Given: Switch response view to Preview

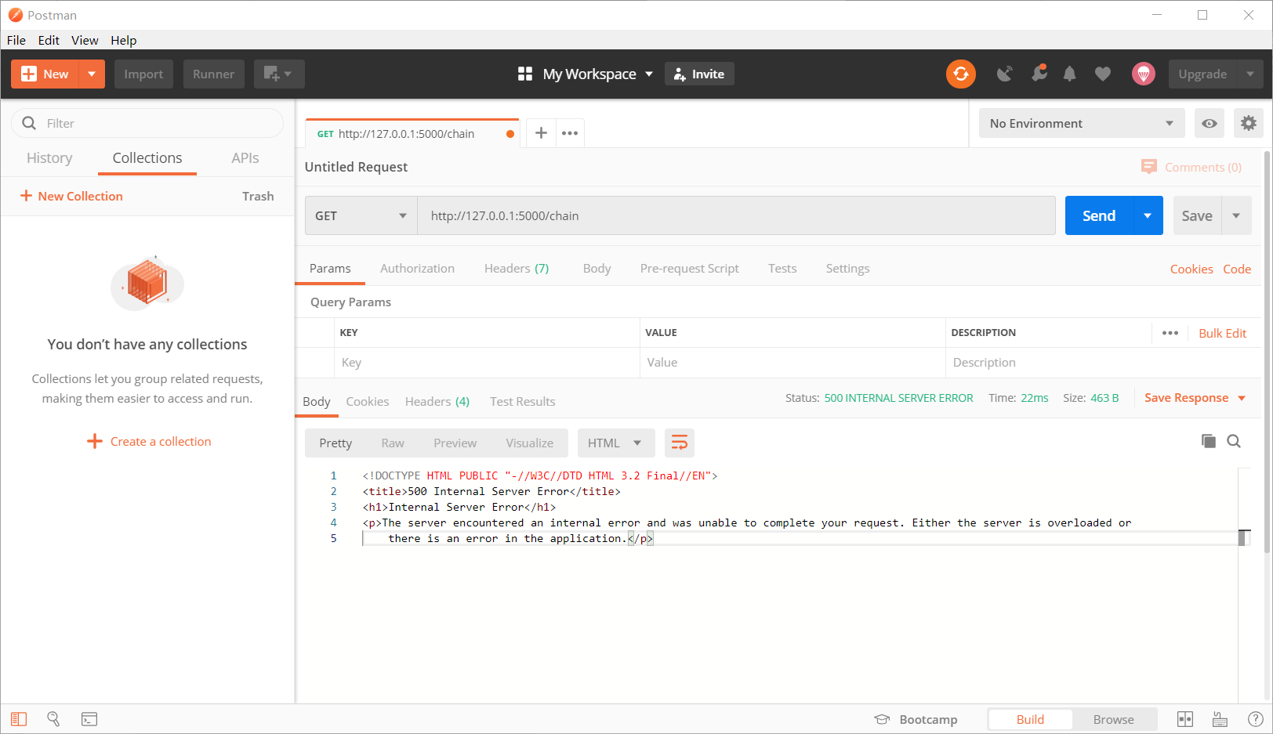Looking at the screenshot, I should point(455,443).
